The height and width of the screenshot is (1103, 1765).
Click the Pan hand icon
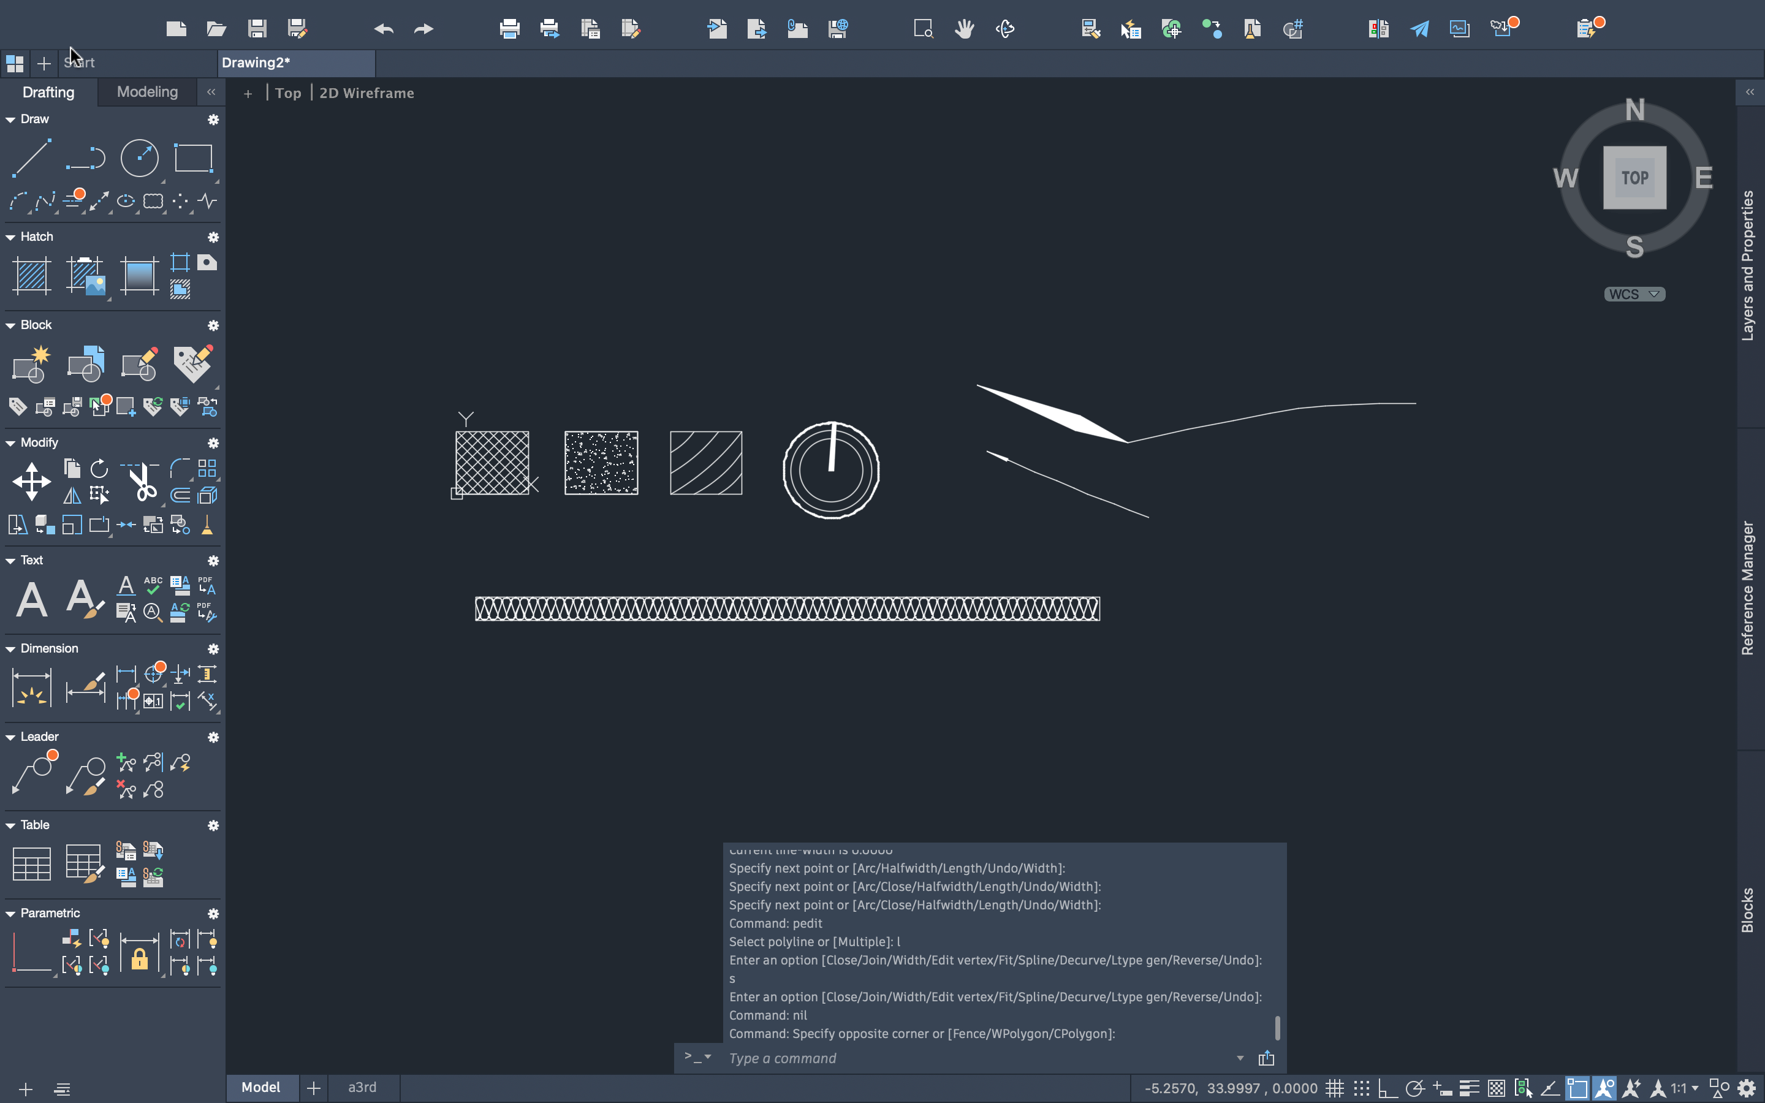964,29
